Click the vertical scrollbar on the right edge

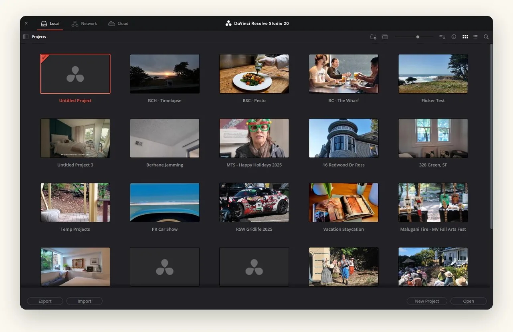point(491,136)
